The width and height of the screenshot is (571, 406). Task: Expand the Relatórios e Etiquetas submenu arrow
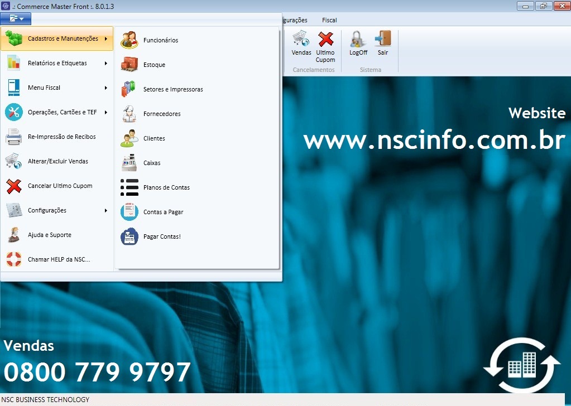(106, 64)
